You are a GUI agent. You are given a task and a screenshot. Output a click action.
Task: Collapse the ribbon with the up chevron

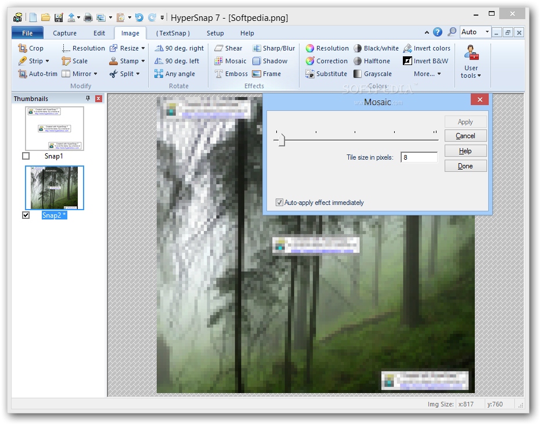427,33
